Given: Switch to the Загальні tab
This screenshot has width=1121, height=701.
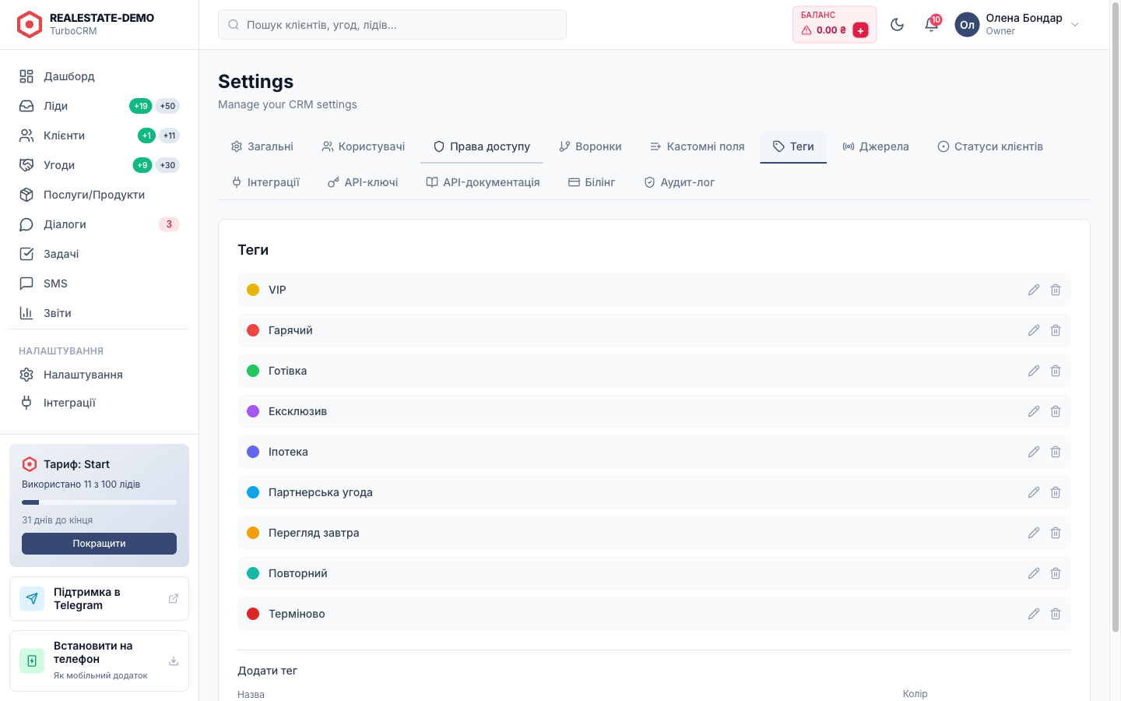Looking at the screenshot, I should (x=262, y=146).
